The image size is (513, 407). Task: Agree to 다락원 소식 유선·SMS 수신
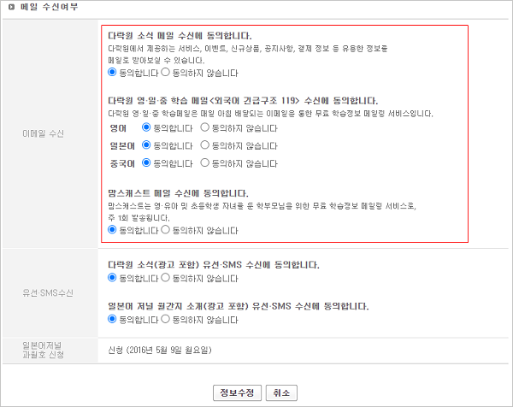113,278
